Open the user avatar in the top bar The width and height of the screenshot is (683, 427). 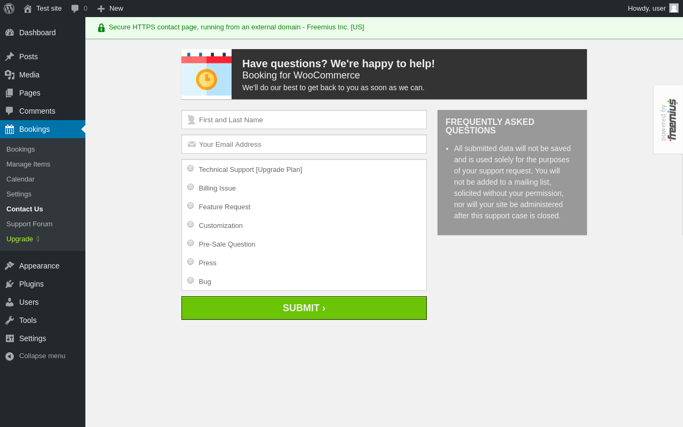coord(674,8)
